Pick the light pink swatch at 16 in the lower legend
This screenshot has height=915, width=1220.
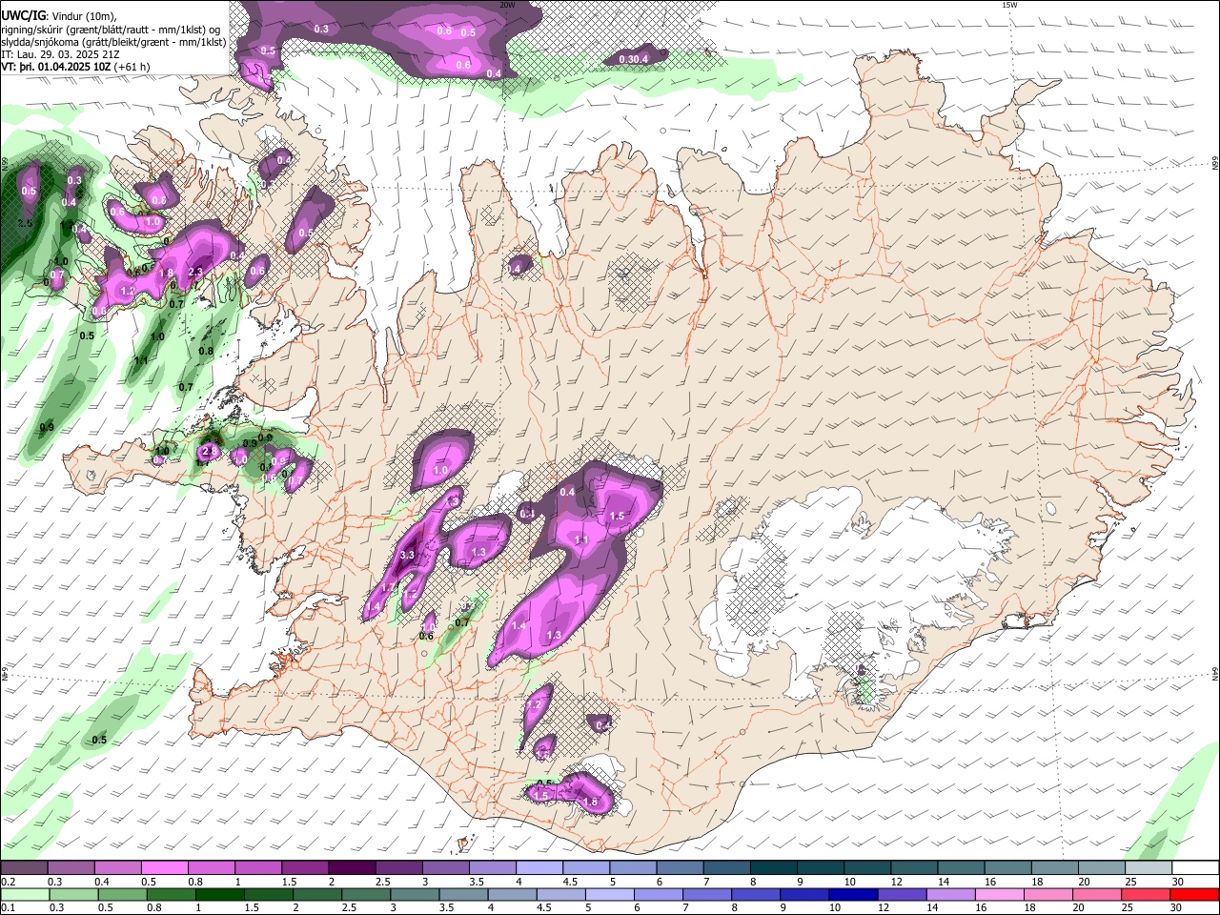point(998,894)
